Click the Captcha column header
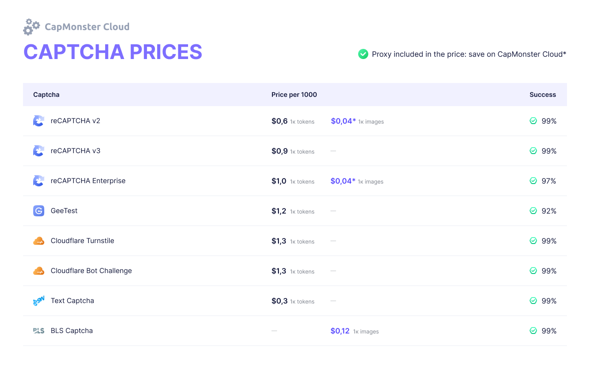Image resolution: width=590 pixels, height=369 pixels. click(x=46, y=95)
